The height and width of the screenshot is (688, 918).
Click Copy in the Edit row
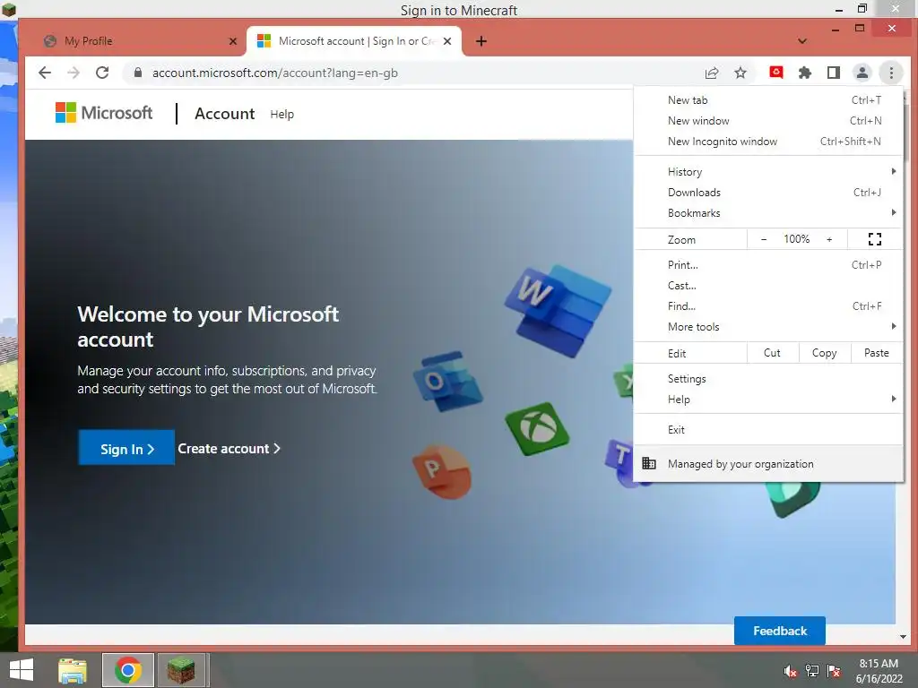pos(825,353)
